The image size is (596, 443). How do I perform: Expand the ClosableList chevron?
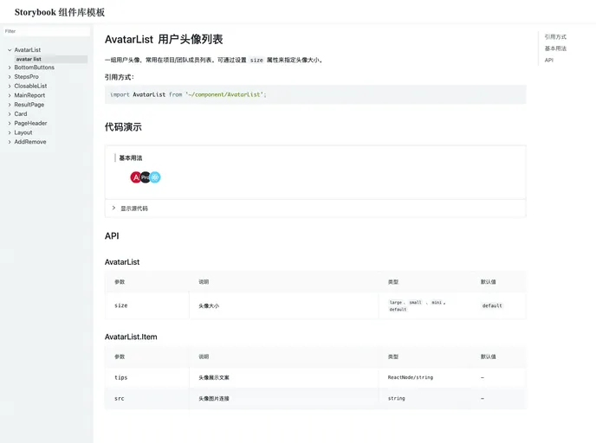10,87
